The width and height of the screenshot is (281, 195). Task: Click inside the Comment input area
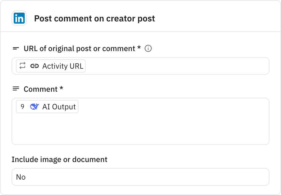[140, 126]
